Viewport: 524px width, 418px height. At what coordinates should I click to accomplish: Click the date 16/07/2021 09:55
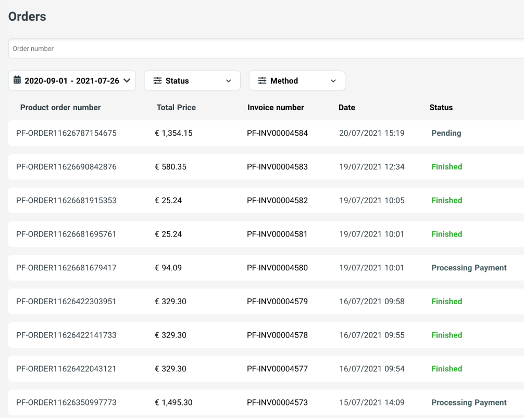(371, 335)
